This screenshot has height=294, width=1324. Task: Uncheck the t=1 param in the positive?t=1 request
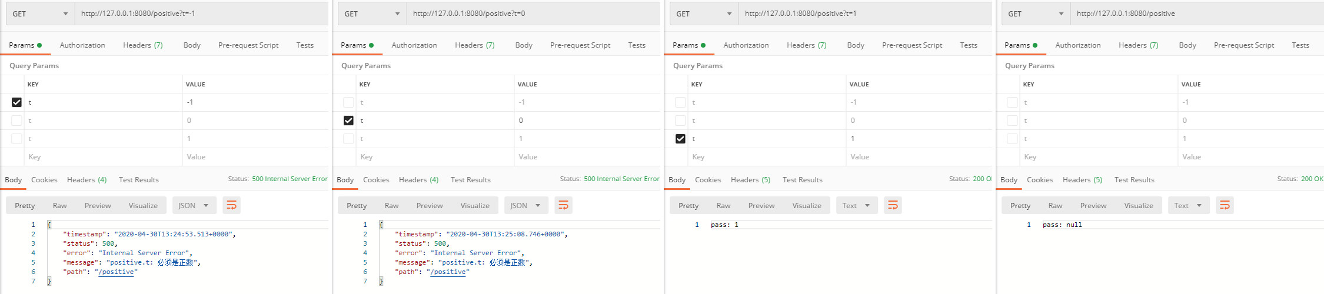(680, 139)
